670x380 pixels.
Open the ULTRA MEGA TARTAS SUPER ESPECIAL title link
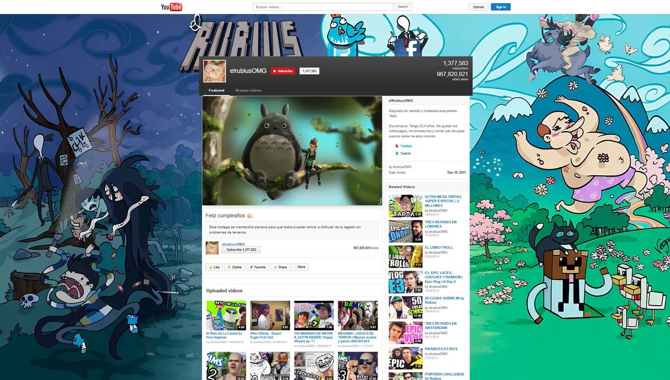444,201
